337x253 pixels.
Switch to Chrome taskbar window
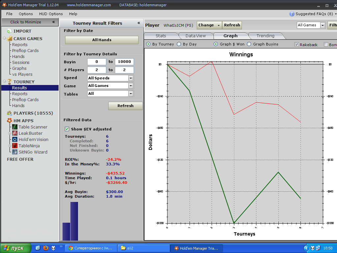pos(91,248)
